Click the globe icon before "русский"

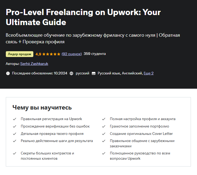pos(71,73)
